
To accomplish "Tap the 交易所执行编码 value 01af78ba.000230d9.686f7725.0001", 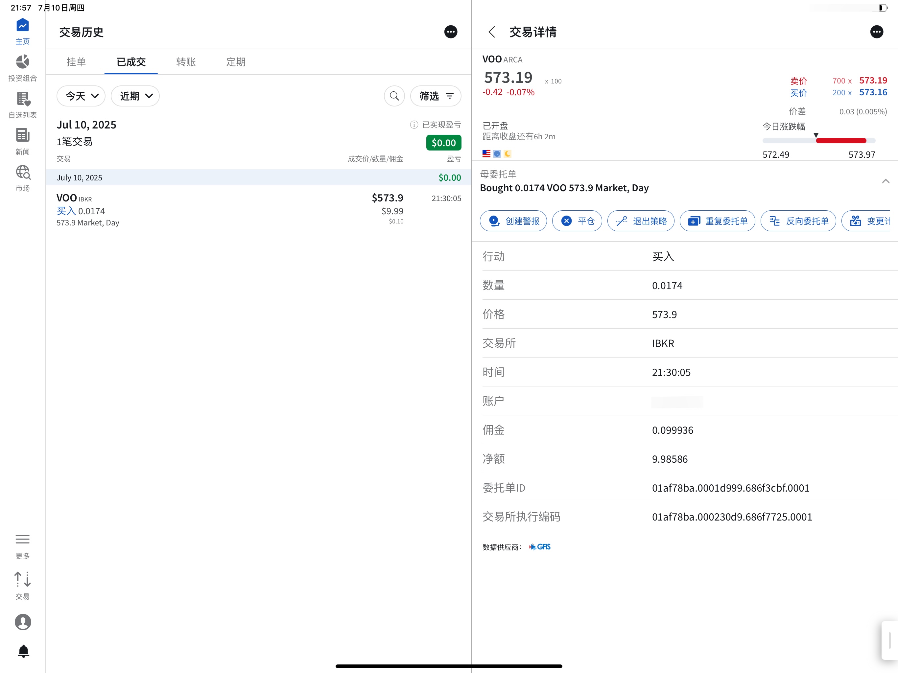I will (x=732, y=516).
